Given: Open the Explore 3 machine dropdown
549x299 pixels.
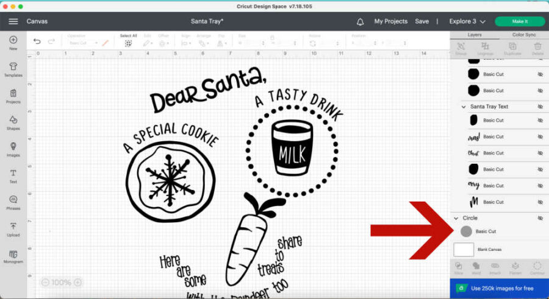Looking at the screenshot, I should 467,21.
